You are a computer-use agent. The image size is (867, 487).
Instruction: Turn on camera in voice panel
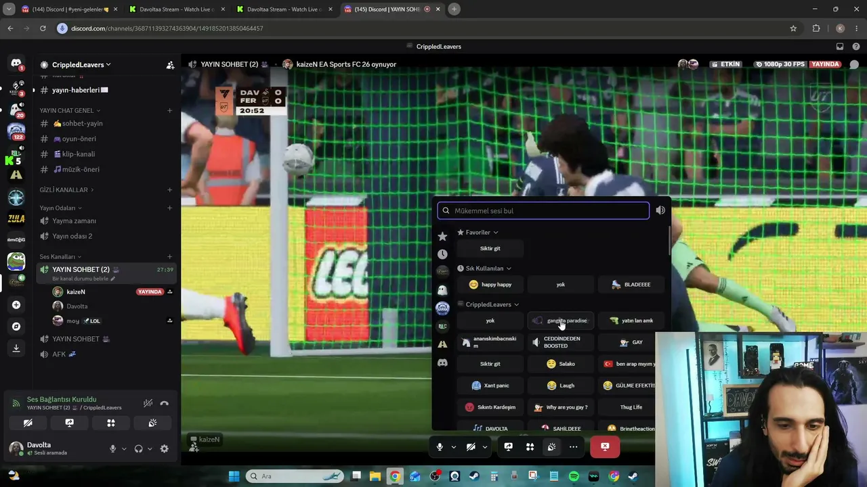point(28,423)
